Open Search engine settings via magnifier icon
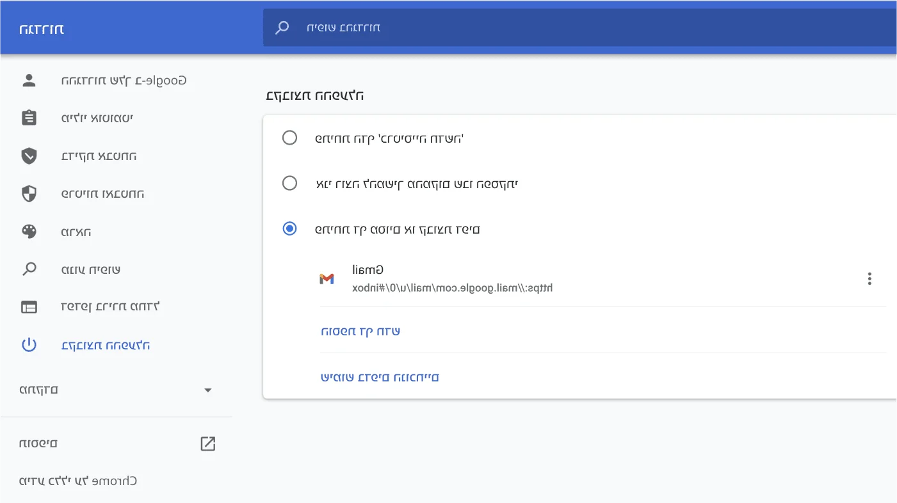 tap(29, 269)
